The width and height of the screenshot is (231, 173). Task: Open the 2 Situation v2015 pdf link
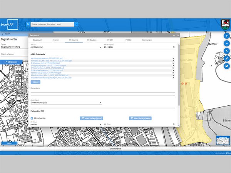coord(45,63)
